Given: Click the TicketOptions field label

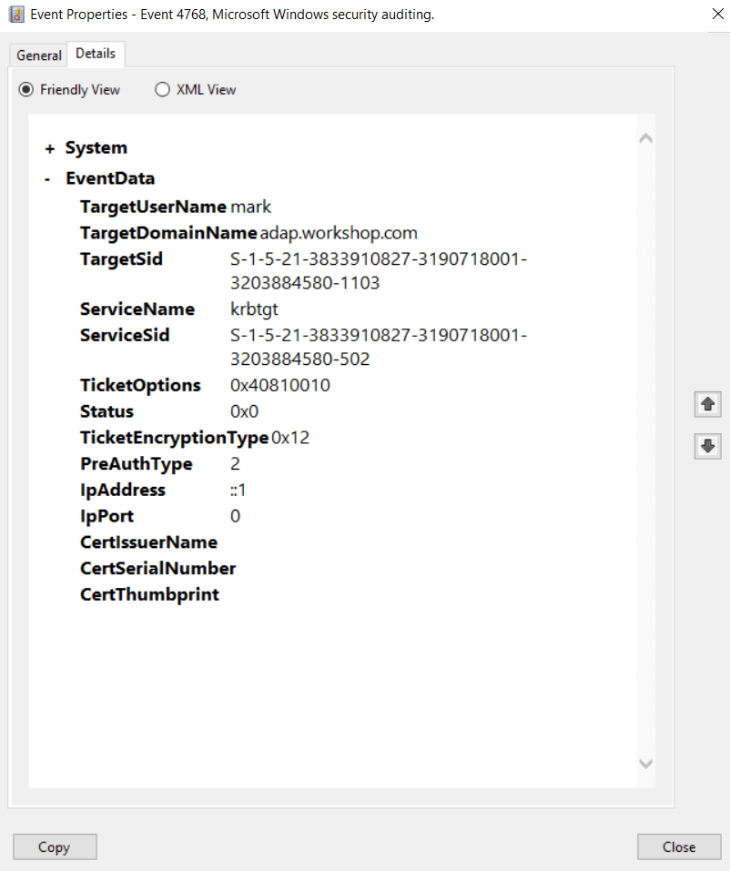Looking at the screenshot, I should pos(140,385).
